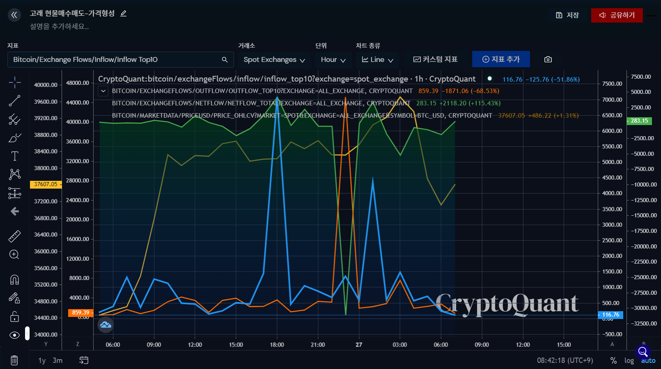
Task: Toggle stay-in-drawing-mode pencil lock
Action: pos(14,298)
